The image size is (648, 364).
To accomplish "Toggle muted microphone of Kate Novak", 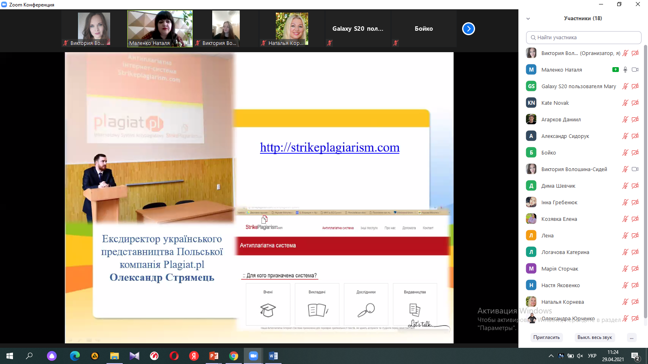I will coord(625,103).
